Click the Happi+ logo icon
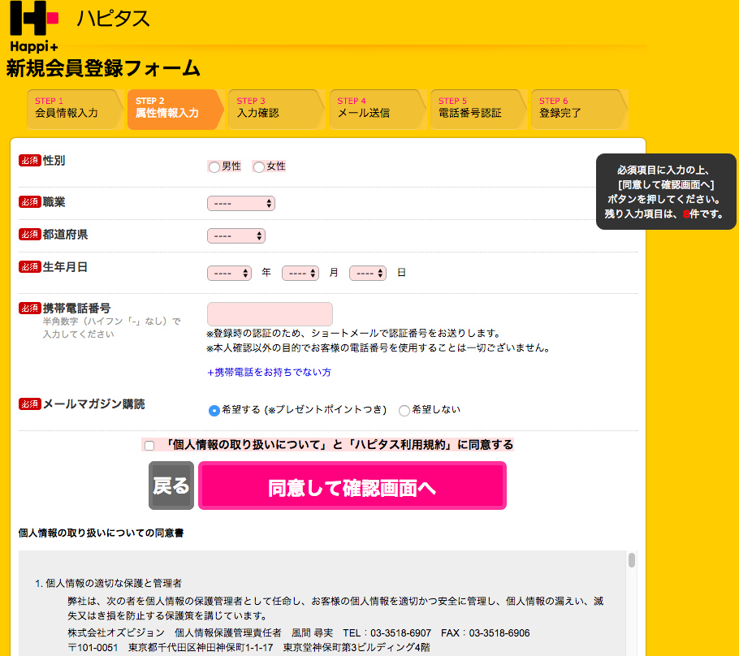Viewport: 739px width, 656px height. (34, 27)
